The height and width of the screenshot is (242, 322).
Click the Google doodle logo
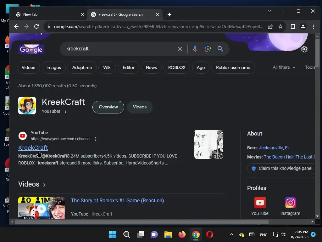31,49
